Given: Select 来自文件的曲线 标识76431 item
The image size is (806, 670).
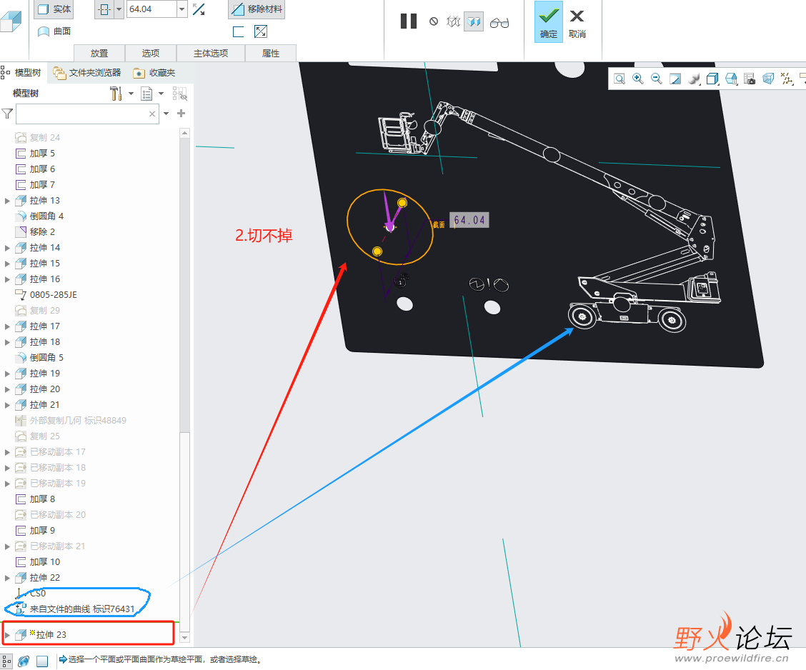Looking at the screenshot, I should [x=75, y=609].
